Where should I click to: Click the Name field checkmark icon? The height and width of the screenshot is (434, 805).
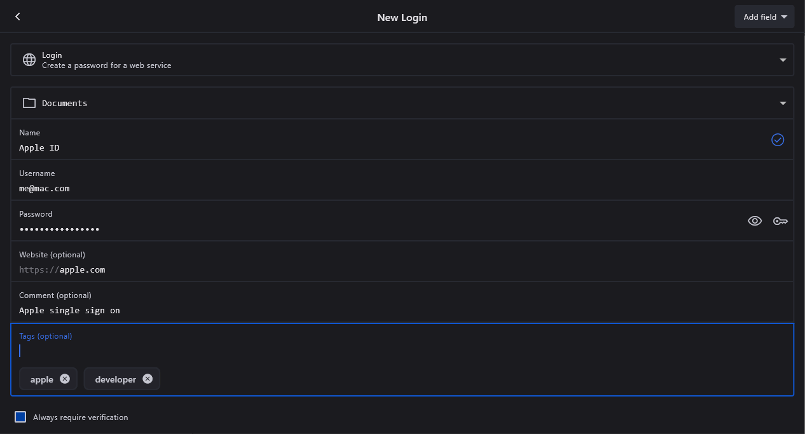tap(777, 140)
